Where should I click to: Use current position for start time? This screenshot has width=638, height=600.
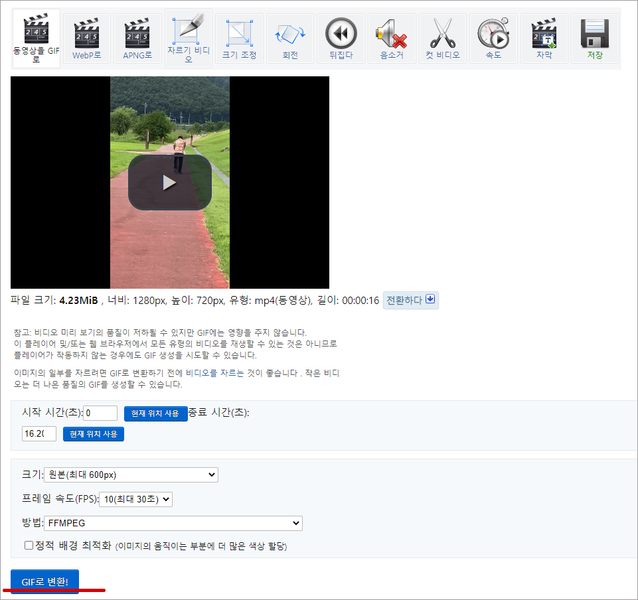click(x=155, y=413)
